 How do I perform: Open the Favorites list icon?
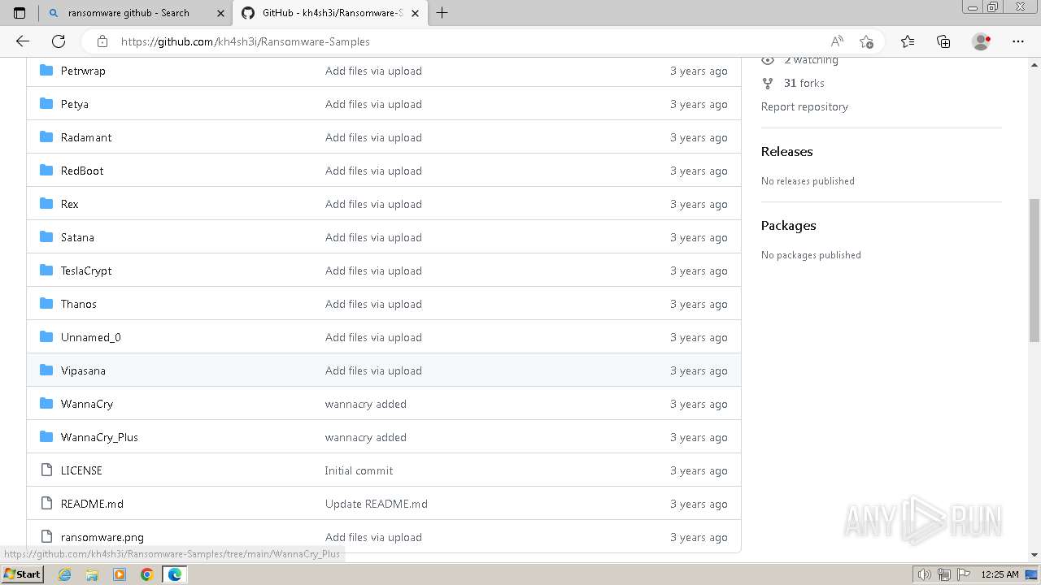(908, 41)
